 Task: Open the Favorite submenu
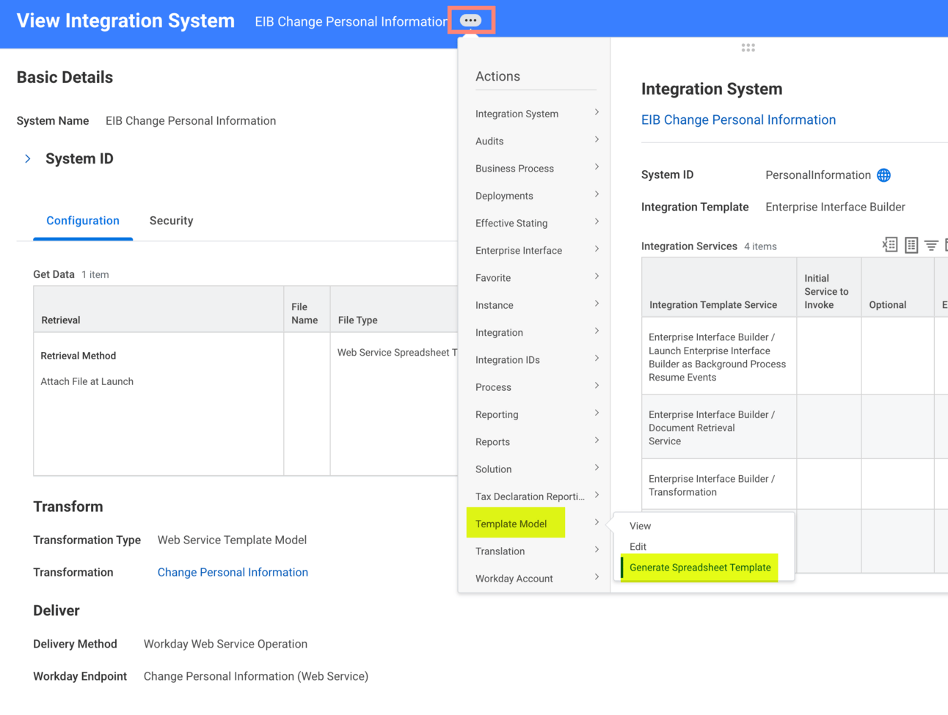point(536,278)
